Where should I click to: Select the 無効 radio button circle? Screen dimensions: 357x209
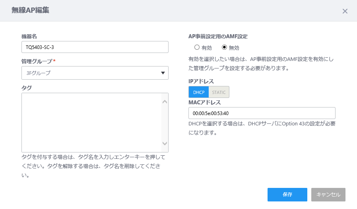(224, 47)
